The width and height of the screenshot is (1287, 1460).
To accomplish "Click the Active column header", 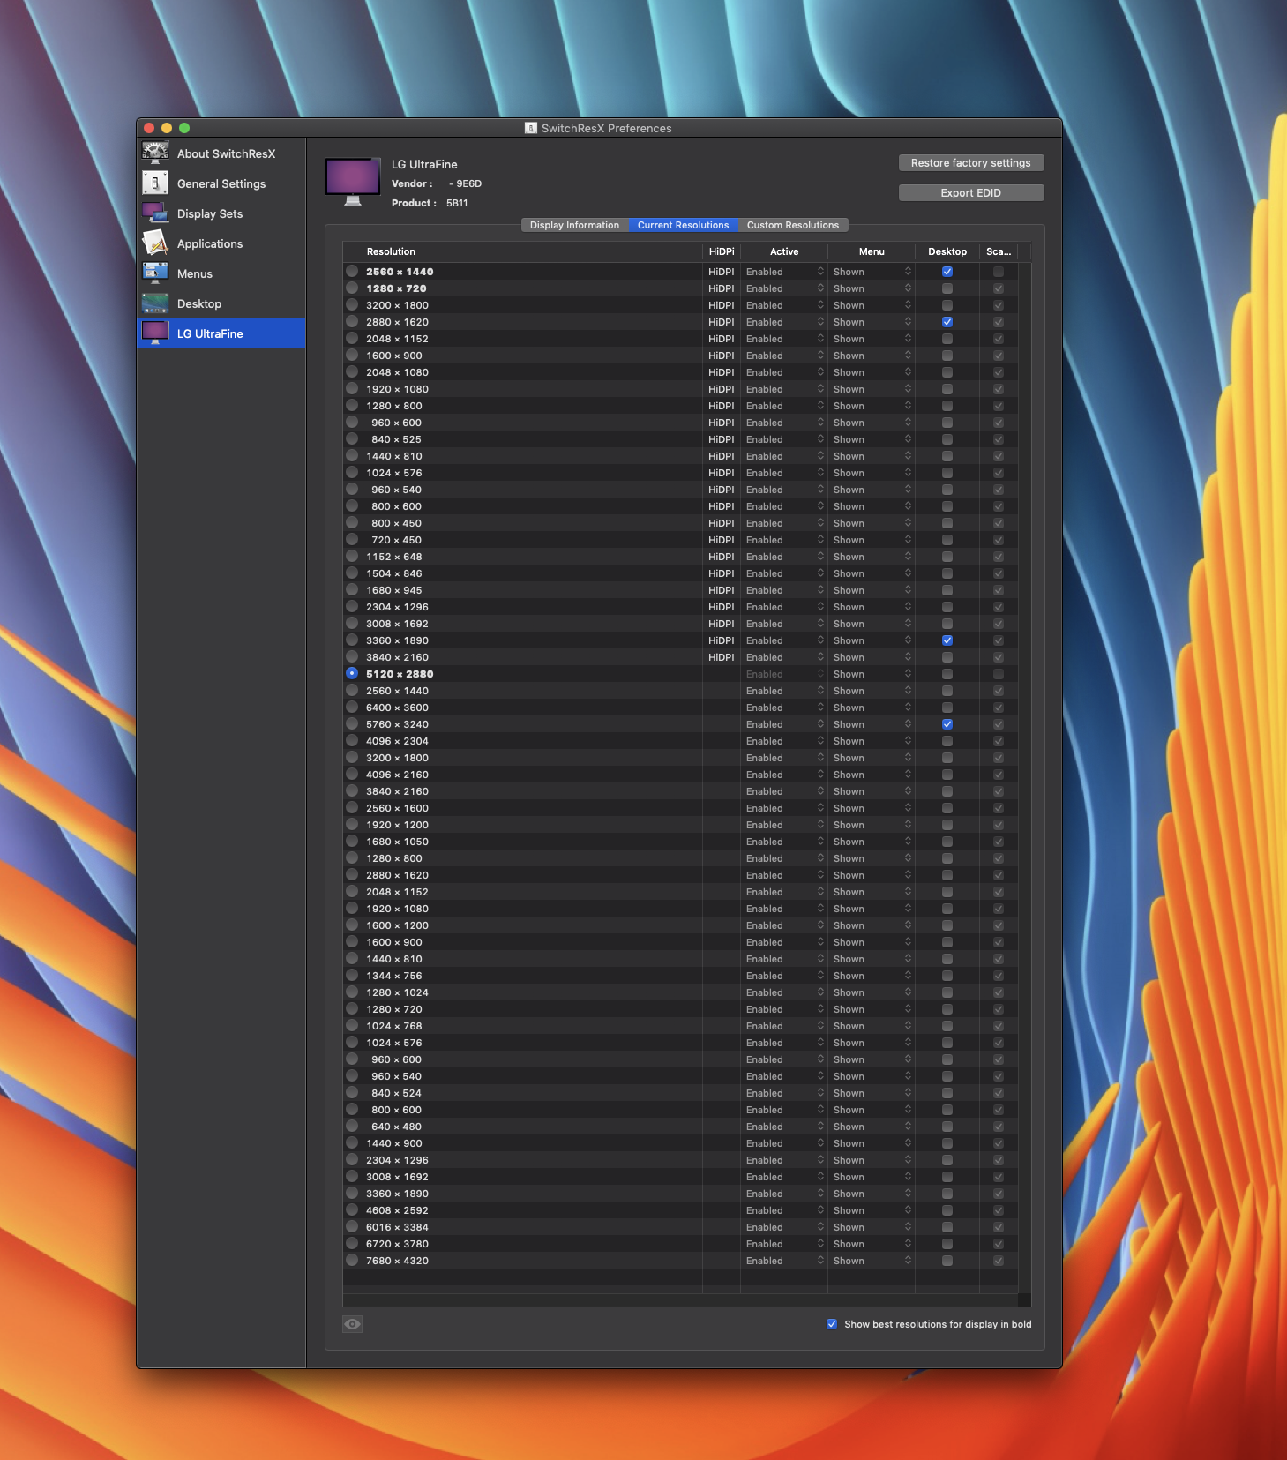I will [784, 251].
